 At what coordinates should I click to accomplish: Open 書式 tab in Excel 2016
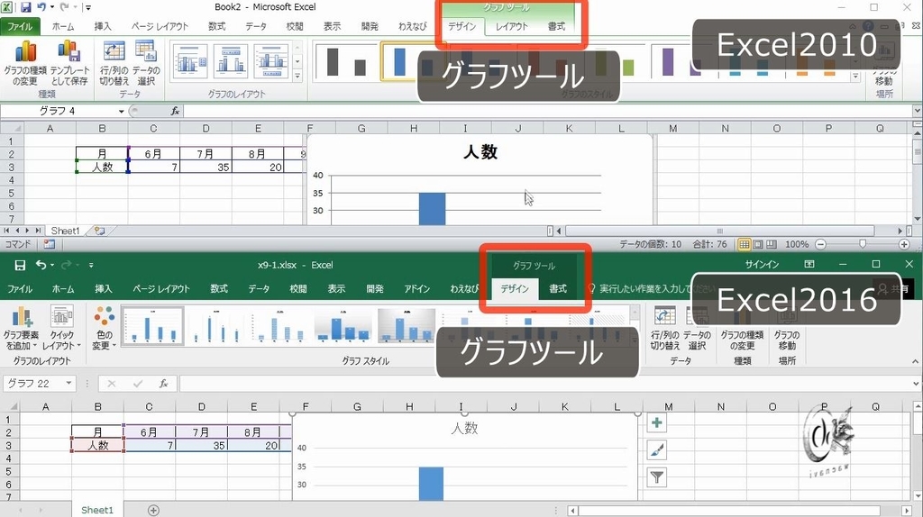557,289
